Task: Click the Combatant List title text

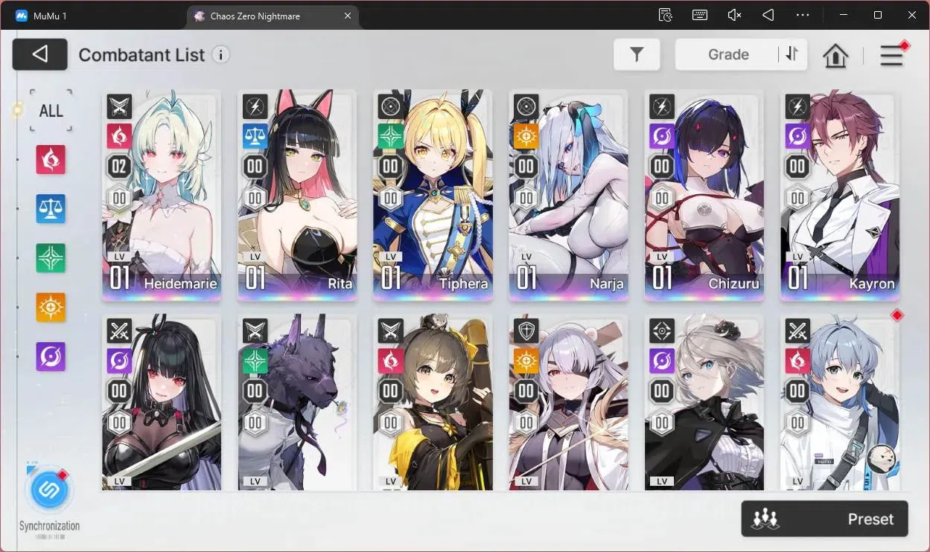Action: coord(141,55)
